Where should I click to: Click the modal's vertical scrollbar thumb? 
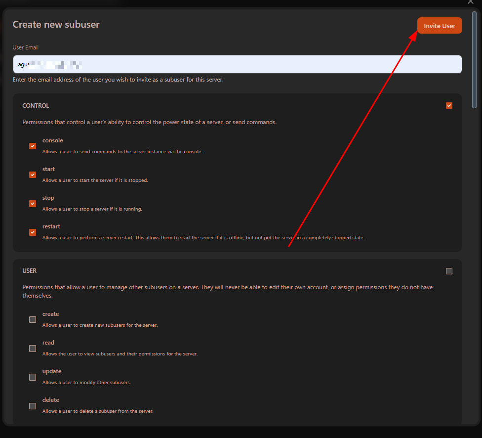pos(474,59)
